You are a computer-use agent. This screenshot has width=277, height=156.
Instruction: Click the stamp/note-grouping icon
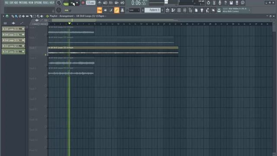coord(122,10)
